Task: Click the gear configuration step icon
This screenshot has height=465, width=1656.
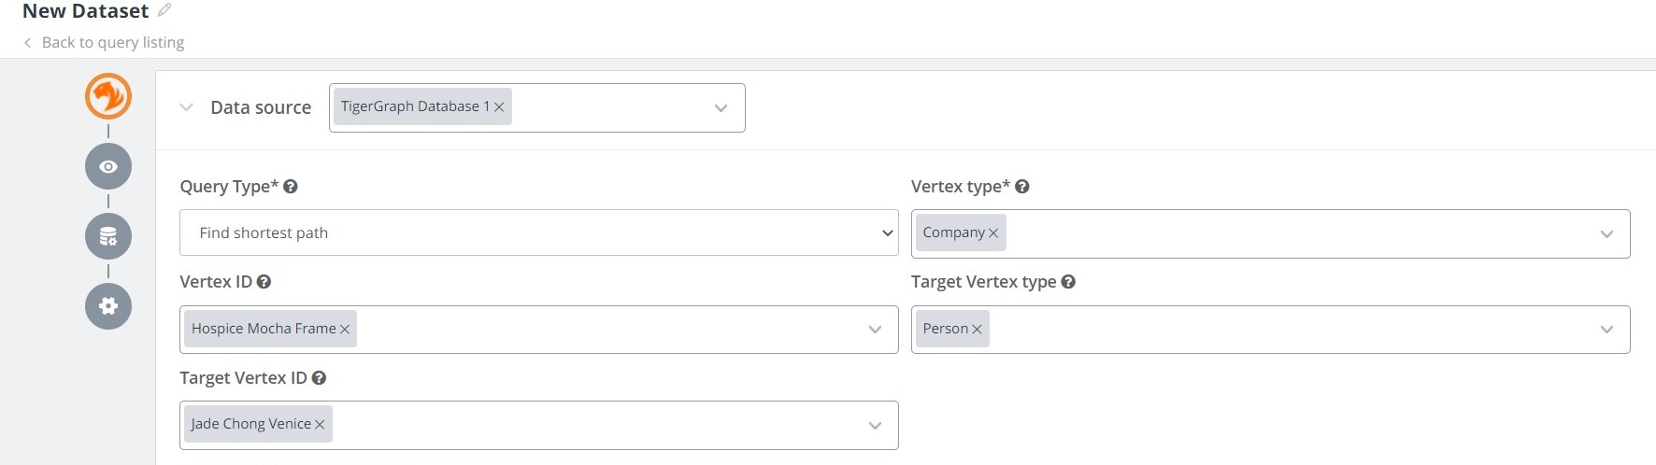Action: pyautogui.click(x=108, y=306)
